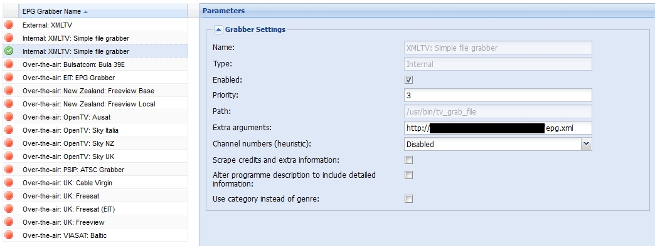This screenshot has height=246, width=655.
Task: Select Over-the-air: UK: Freesat row
Action: click(x=95, y=196)
